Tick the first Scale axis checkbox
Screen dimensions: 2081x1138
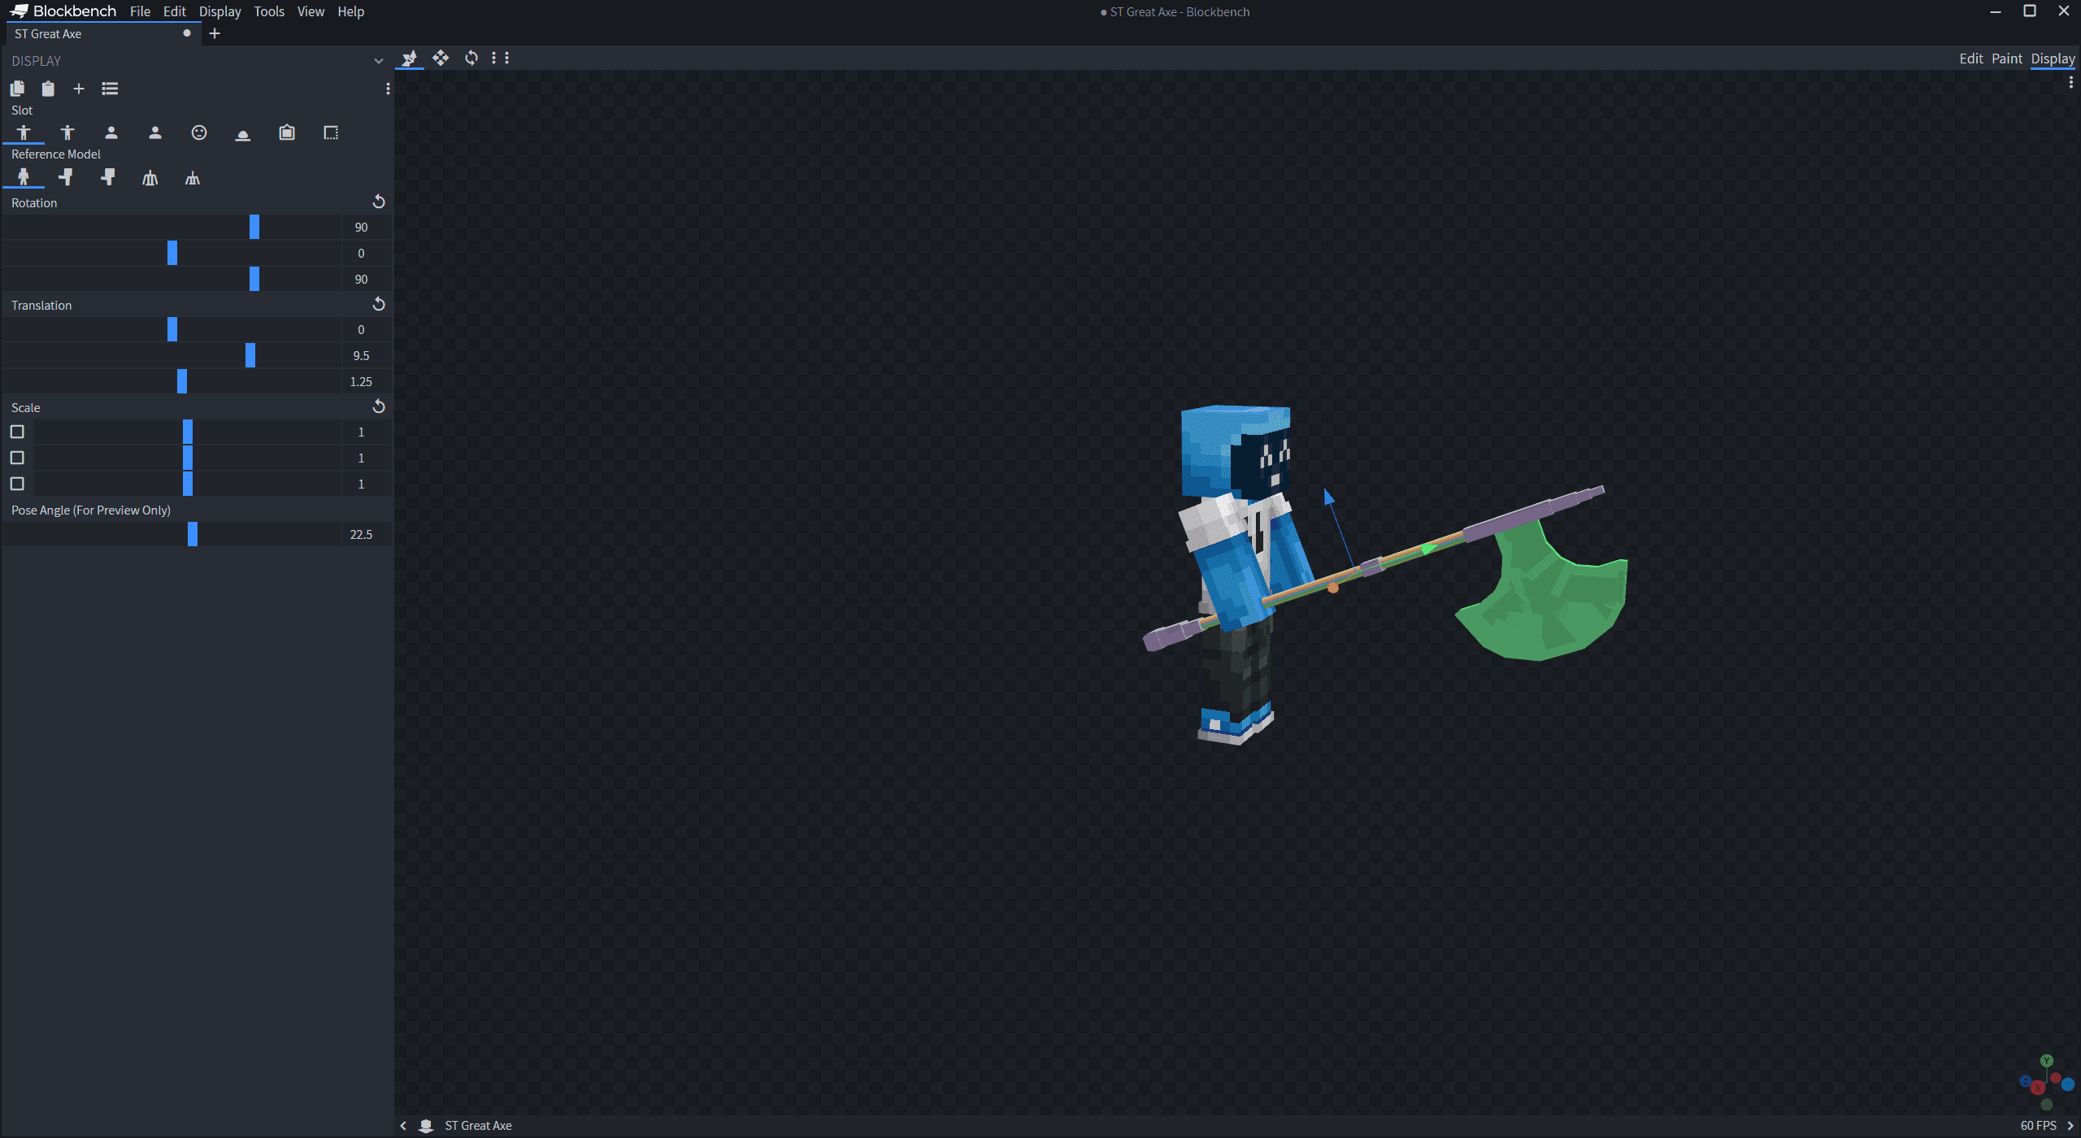tap(17, 432)
